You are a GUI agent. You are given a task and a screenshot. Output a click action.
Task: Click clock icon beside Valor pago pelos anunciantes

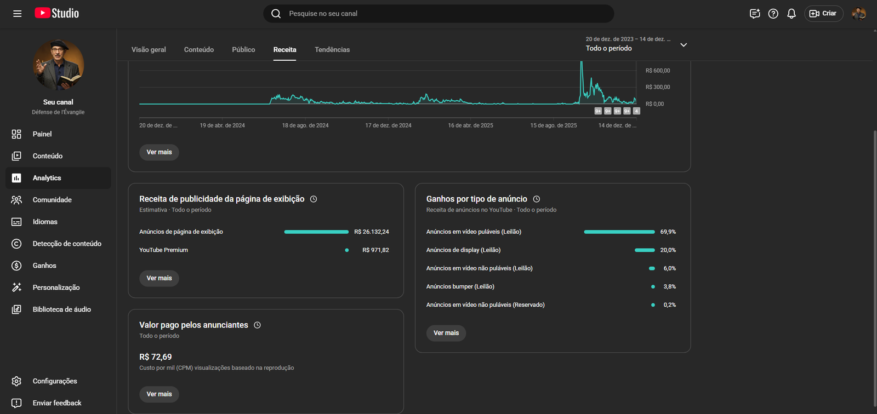258,325
